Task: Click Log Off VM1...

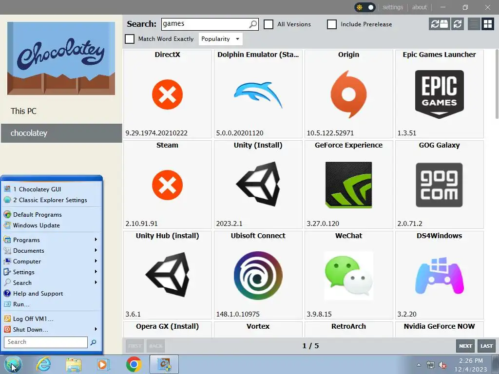Action: [x=51, y=318]
